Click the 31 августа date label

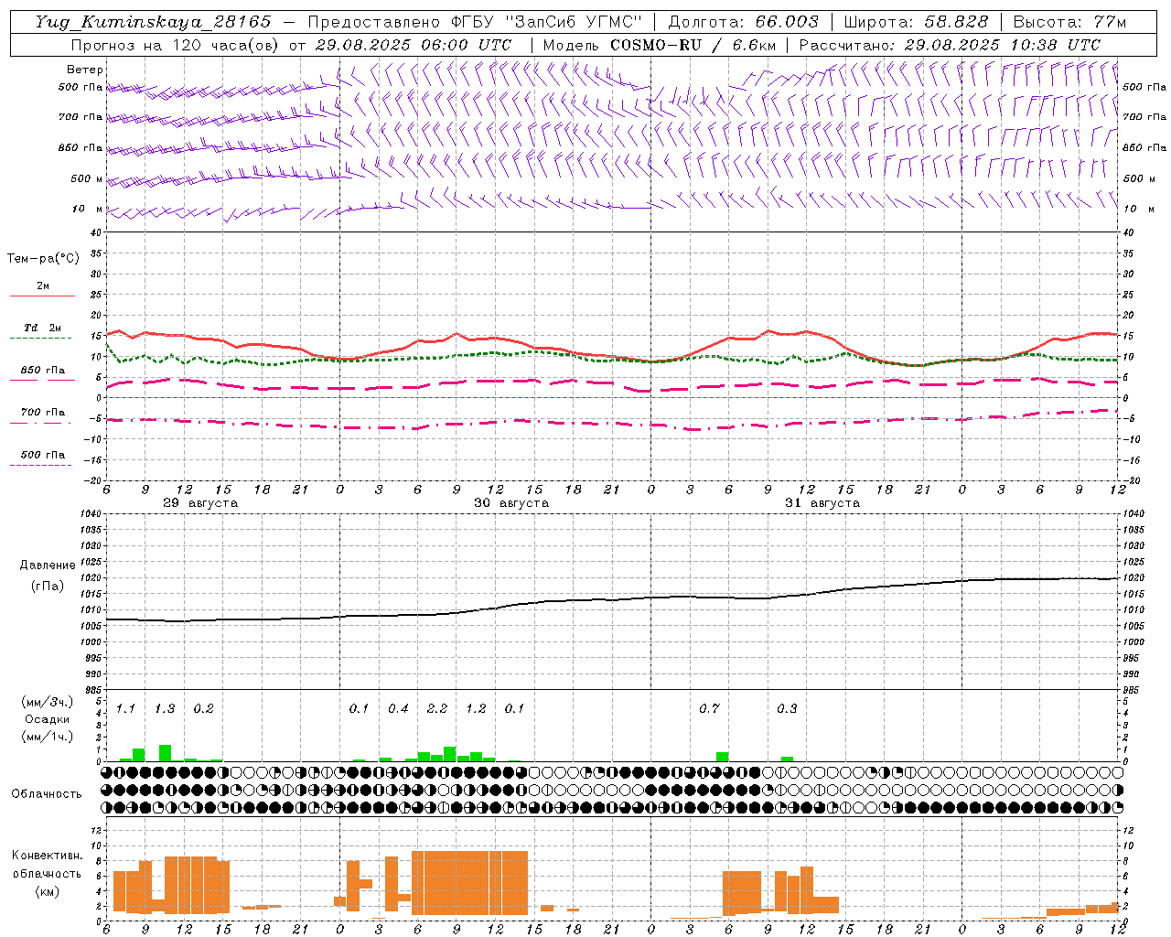(822, 503)
